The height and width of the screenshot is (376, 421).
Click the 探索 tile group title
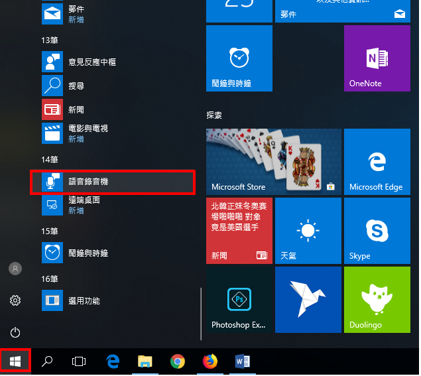click(x=214, y=115)
